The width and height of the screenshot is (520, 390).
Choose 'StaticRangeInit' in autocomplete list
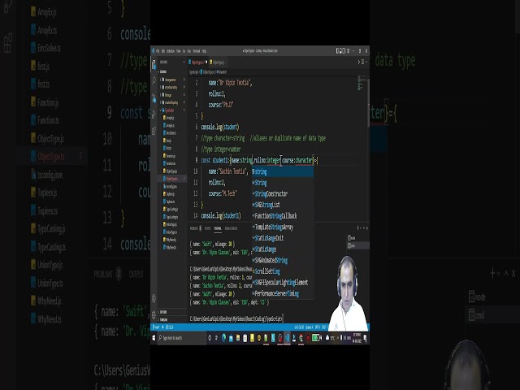(x=283, y=238)
